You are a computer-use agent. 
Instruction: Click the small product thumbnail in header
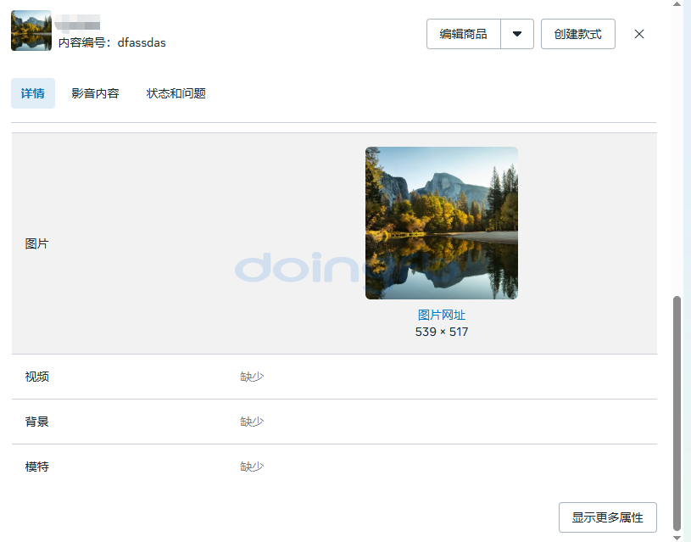(x=31, y=31)
